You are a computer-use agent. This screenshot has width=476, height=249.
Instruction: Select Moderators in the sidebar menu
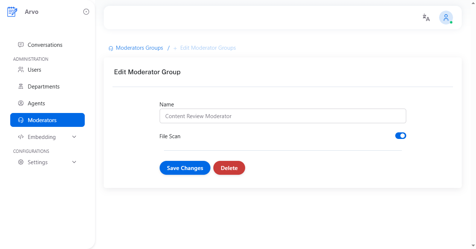42,120
